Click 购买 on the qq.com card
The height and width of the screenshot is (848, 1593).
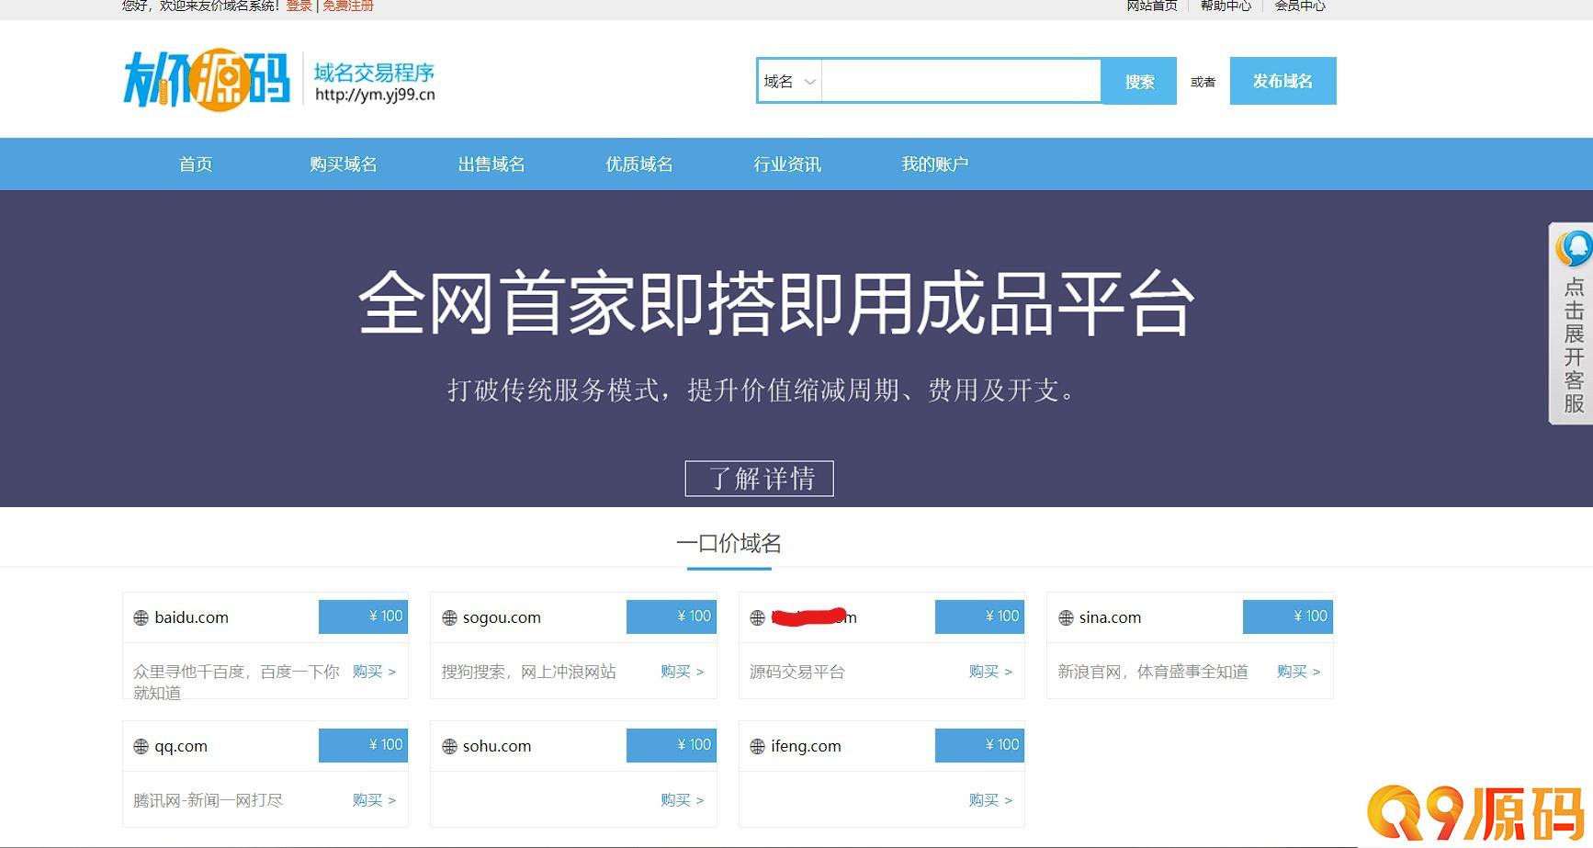[x=374, y=800]
